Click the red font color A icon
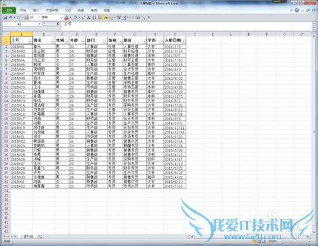318x246 pixels. click(x=67, y=17)
